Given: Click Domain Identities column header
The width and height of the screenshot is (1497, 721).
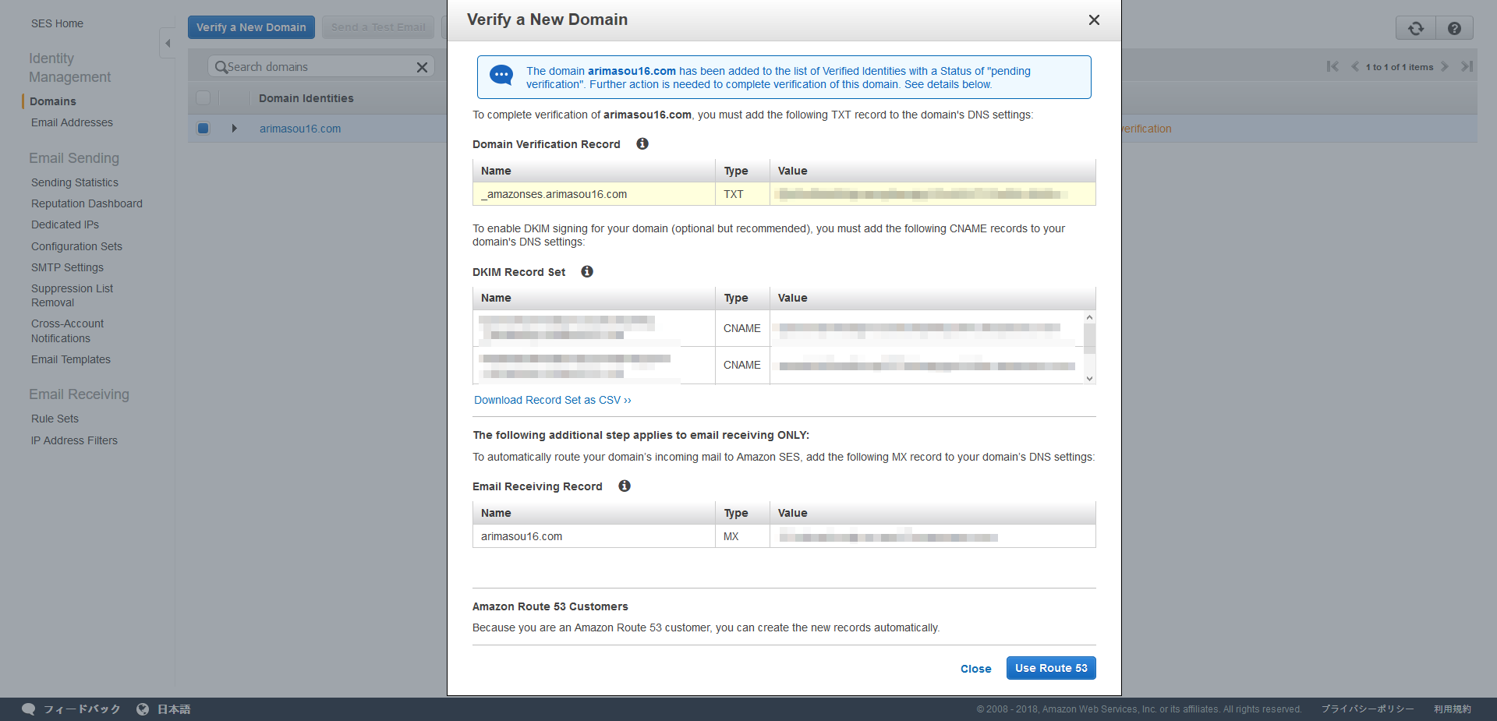Looking at the screenshot, I should (306, 98).
